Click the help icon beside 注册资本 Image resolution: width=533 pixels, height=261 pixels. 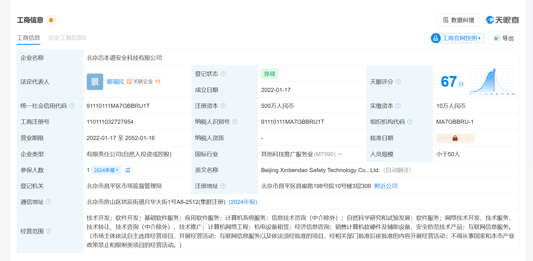point(223,106)
